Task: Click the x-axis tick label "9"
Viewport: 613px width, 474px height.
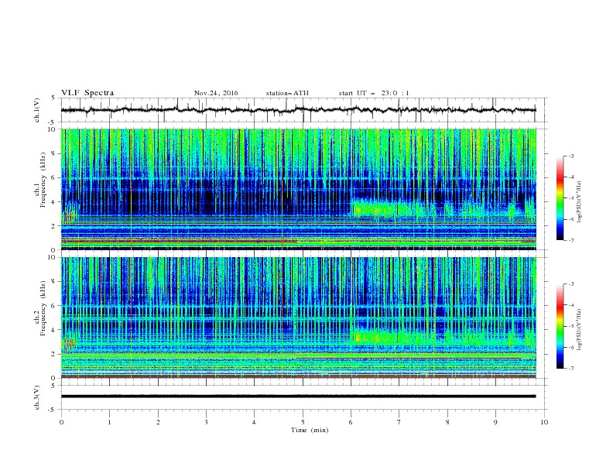Action: 495,422
